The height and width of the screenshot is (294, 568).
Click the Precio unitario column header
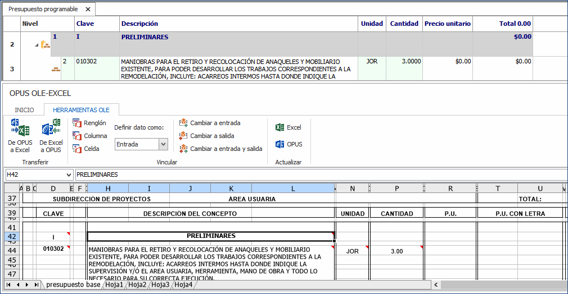(448, 24)
